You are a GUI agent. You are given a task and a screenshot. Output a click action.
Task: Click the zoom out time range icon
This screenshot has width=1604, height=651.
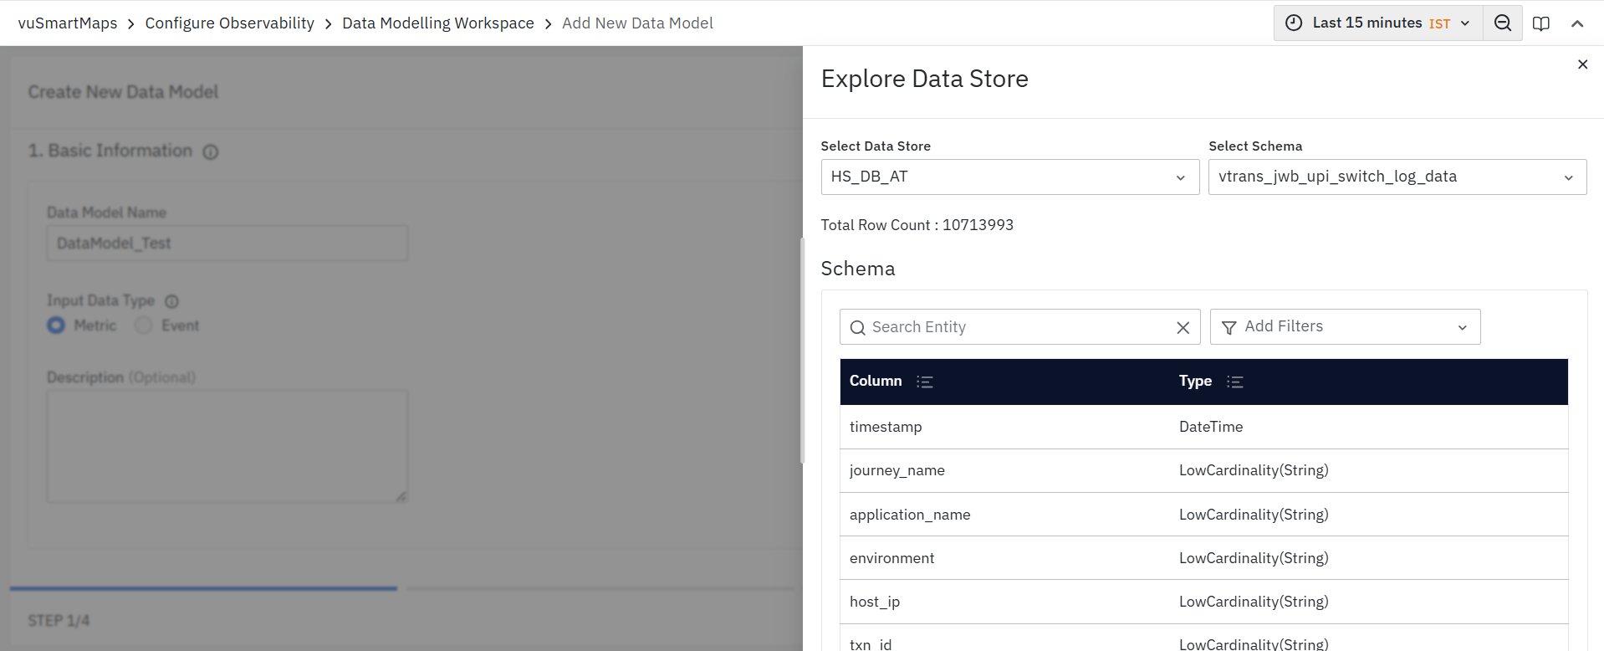pos(1502,23)
